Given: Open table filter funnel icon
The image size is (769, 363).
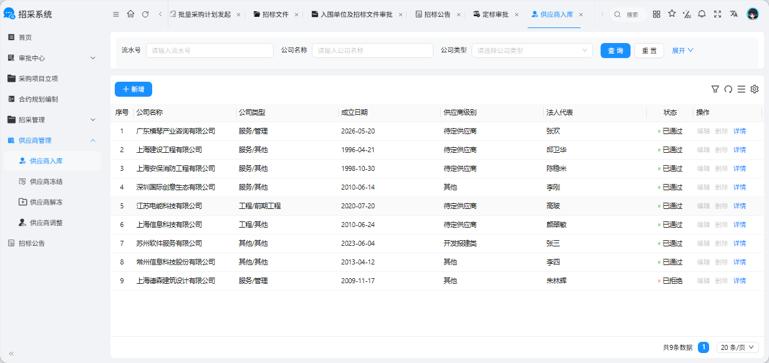Looking at the screenshot, I should click(x=715, y=89).
